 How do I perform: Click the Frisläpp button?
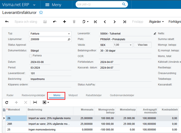[138, 22]
